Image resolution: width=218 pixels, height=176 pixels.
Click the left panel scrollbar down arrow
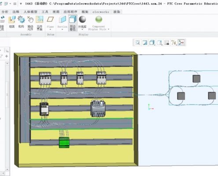pos(7,169)
